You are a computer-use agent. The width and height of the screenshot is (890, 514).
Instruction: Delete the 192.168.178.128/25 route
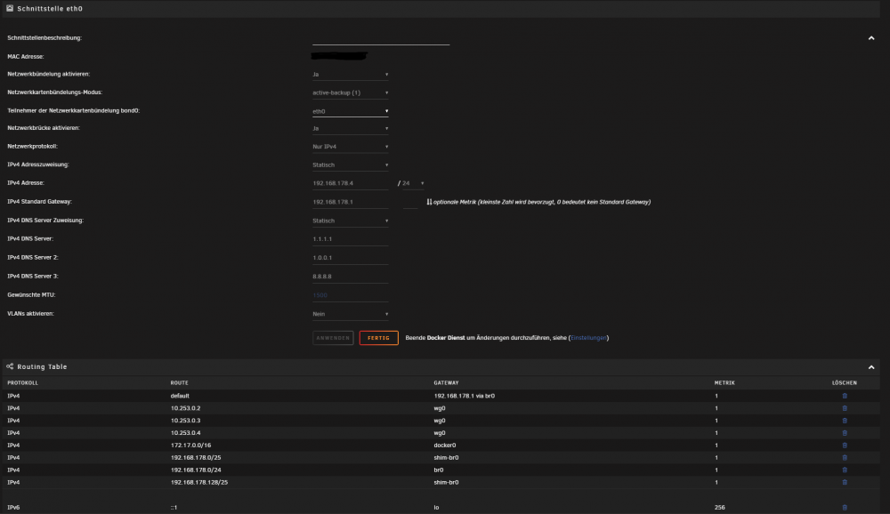844,482
